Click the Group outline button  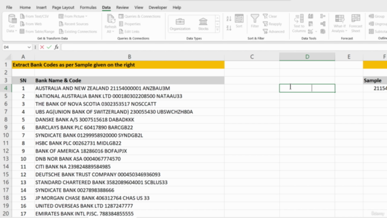point(377,16)
